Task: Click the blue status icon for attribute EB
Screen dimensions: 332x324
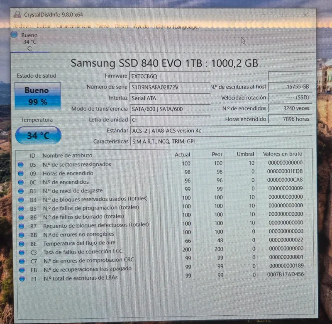Action: click(22, 270)
